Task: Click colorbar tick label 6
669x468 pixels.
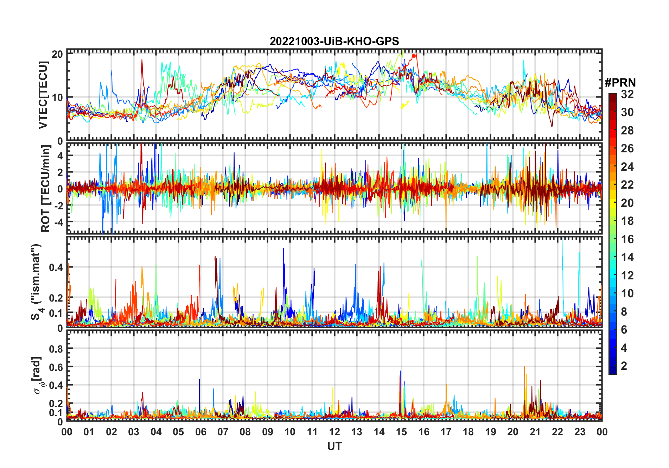Action: pos(624,330)
